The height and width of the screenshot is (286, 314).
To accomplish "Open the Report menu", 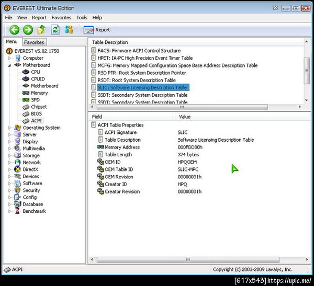I will click(39, 18).
